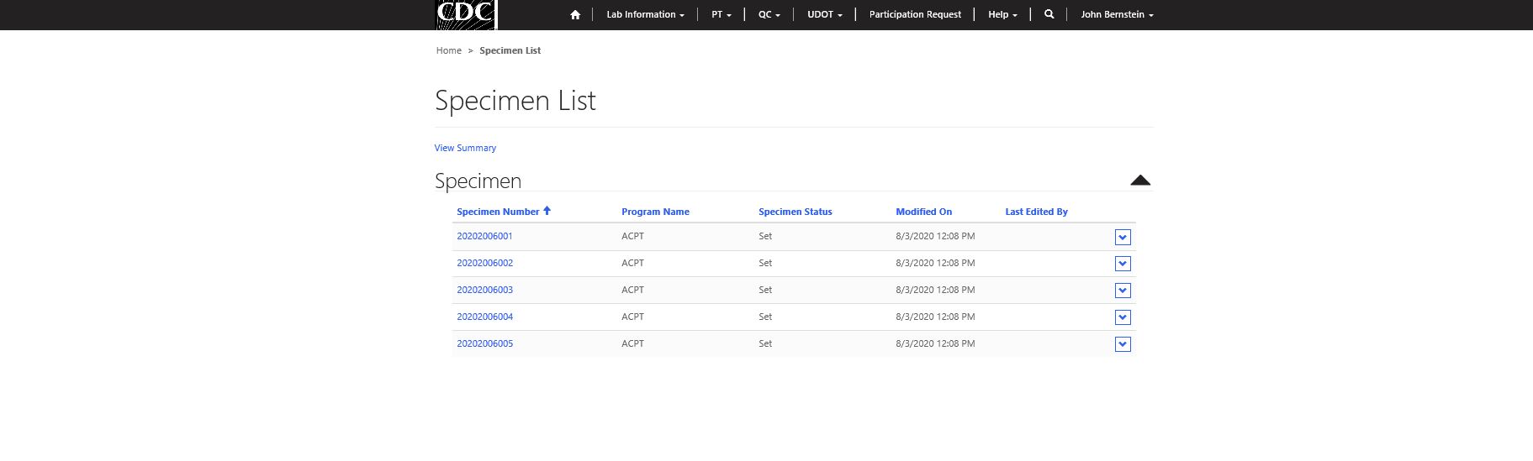Expand action chevron for specimen 20202006005
The width and height of the screenshot is (1533, 461).
(x=1122, y=344)
